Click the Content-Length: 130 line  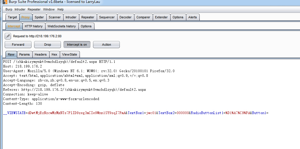(22, 104)
